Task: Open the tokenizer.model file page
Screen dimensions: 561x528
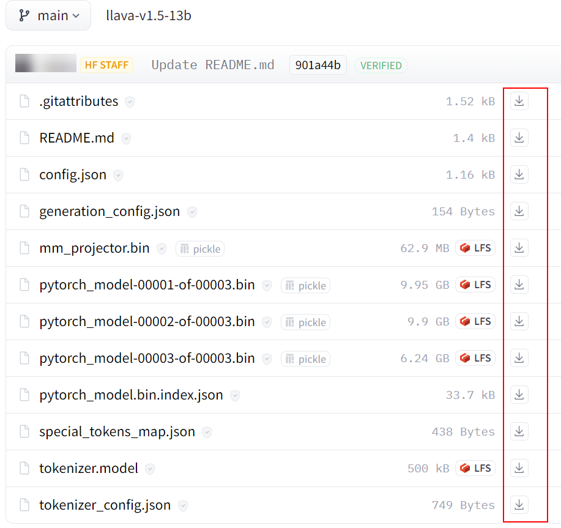Action: 89,469
